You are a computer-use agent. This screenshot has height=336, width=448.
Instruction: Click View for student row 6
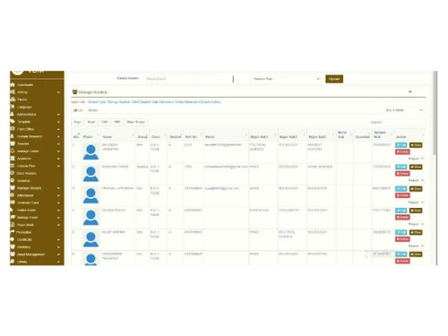(x=416, y=254)
